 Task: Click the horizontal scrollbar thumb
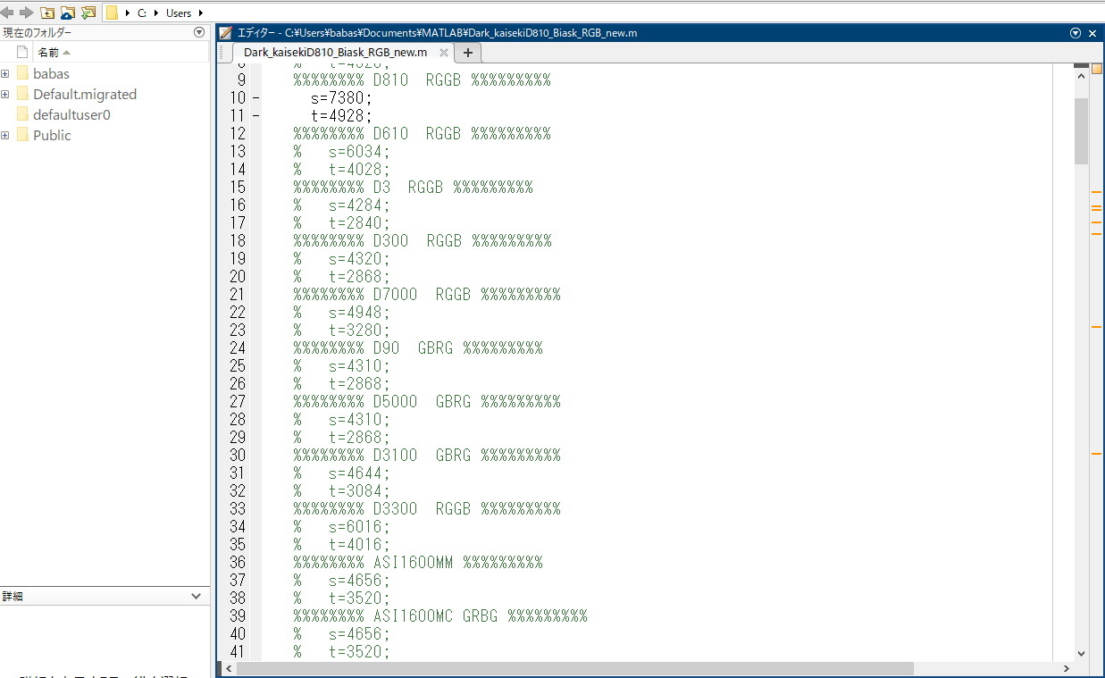[575, 668]
